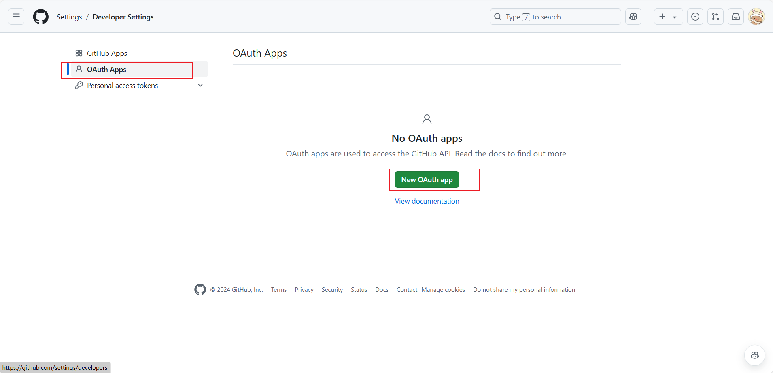This screenshot has width=773, height=373.
Task: Open the Issues icon in header
Action: pyautogui.click(x=695, y=17)
